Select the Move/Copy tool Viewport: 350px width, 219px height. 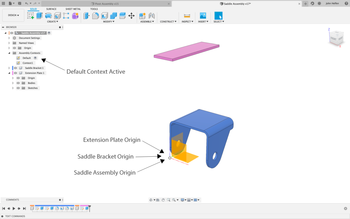pos(131,16)
